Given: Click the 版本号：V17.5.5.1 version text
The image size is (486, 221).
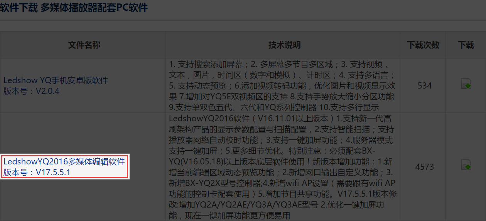Looking at the screenshot, I should coord(37,172).
